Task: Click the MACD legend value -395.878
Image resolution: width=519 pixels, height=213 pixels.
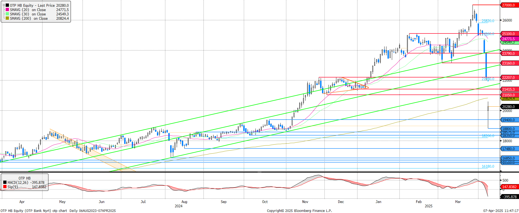Action: tap(37, 182)
